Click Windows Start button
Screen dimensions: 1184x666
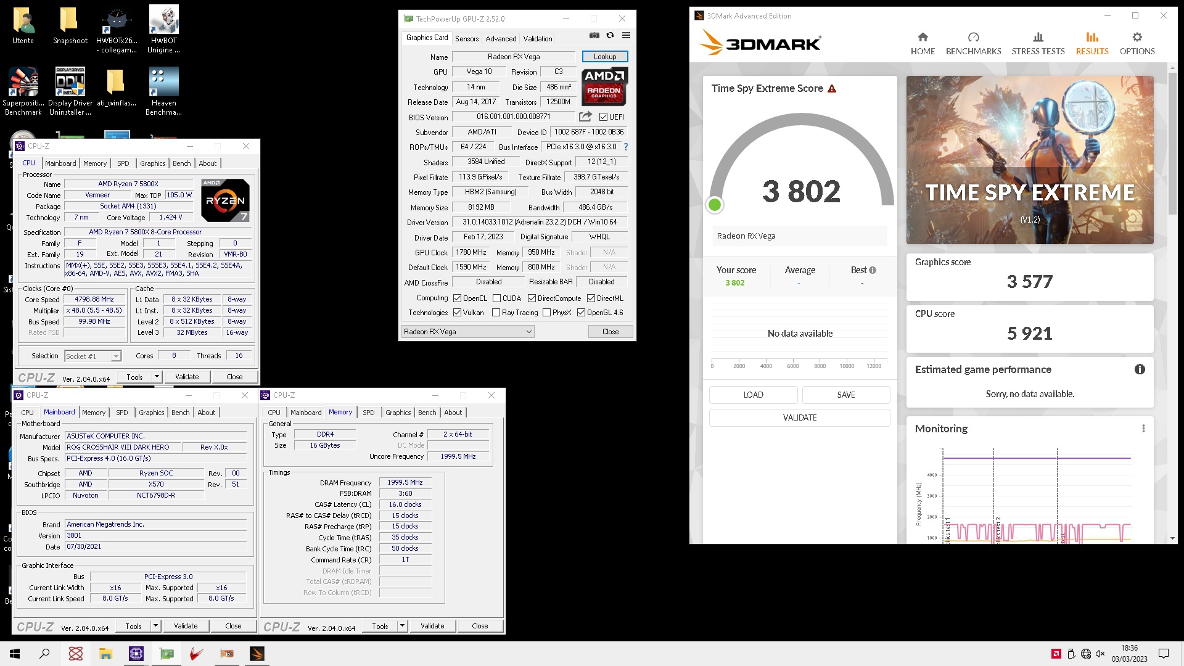[15, 654]
